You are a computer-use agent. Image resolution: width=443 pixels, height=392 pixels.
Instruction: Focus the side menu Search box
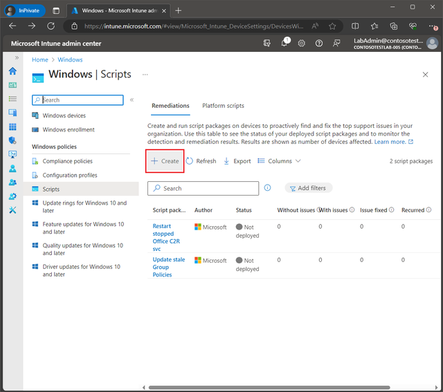point(78,100)
